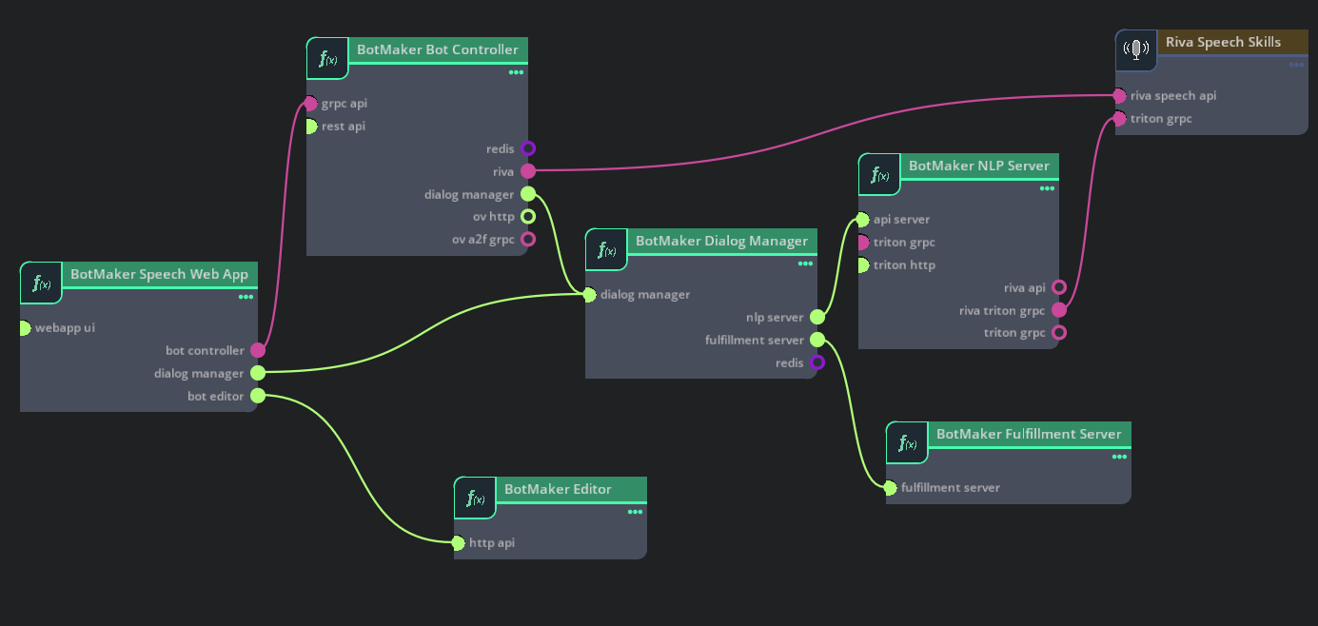Select the BotMaker Bot Controller node title

click(x=438, y=49)
